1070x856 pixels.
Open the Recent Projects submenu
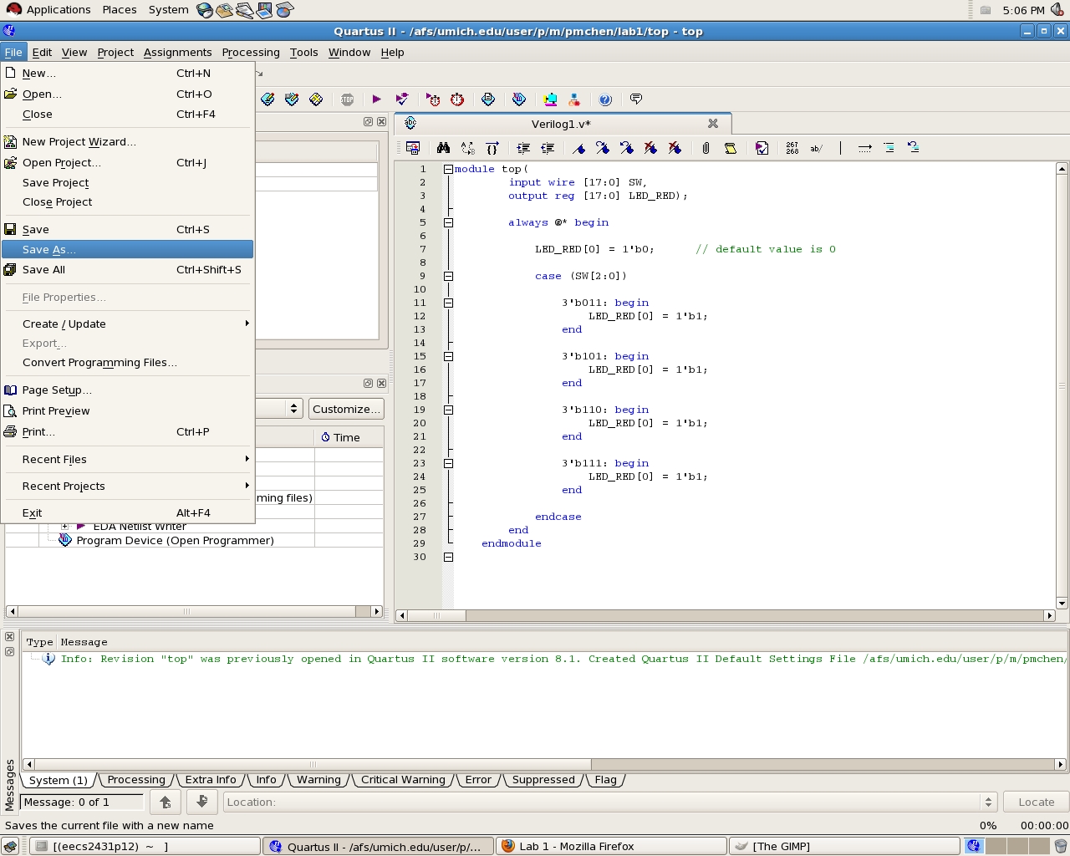pyautogui.click(x=127, y=487)
